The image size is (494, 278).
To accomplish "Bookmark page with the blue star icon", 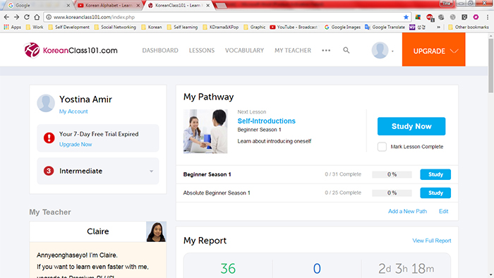I will tap(406, 17).
